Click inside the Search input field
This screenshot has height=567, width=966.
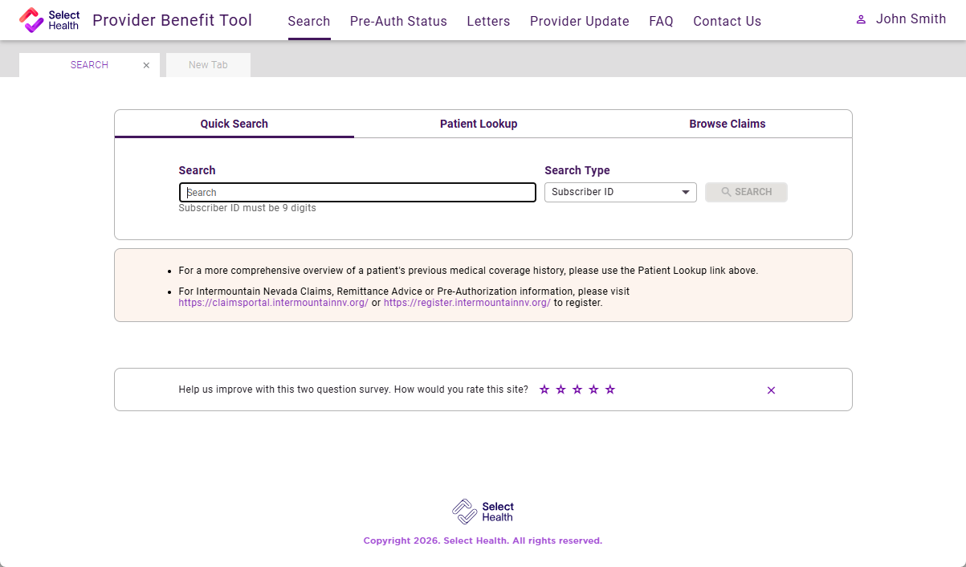[x=357, y=192]
